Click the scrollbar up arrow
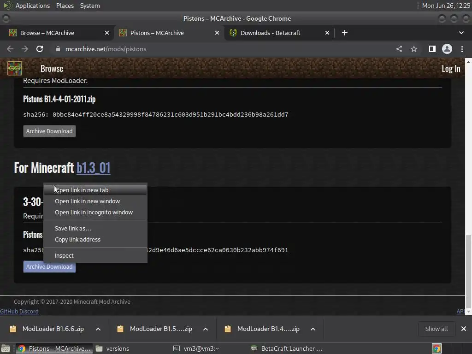Viewport: 472px width, 354px height. point(468,61)
